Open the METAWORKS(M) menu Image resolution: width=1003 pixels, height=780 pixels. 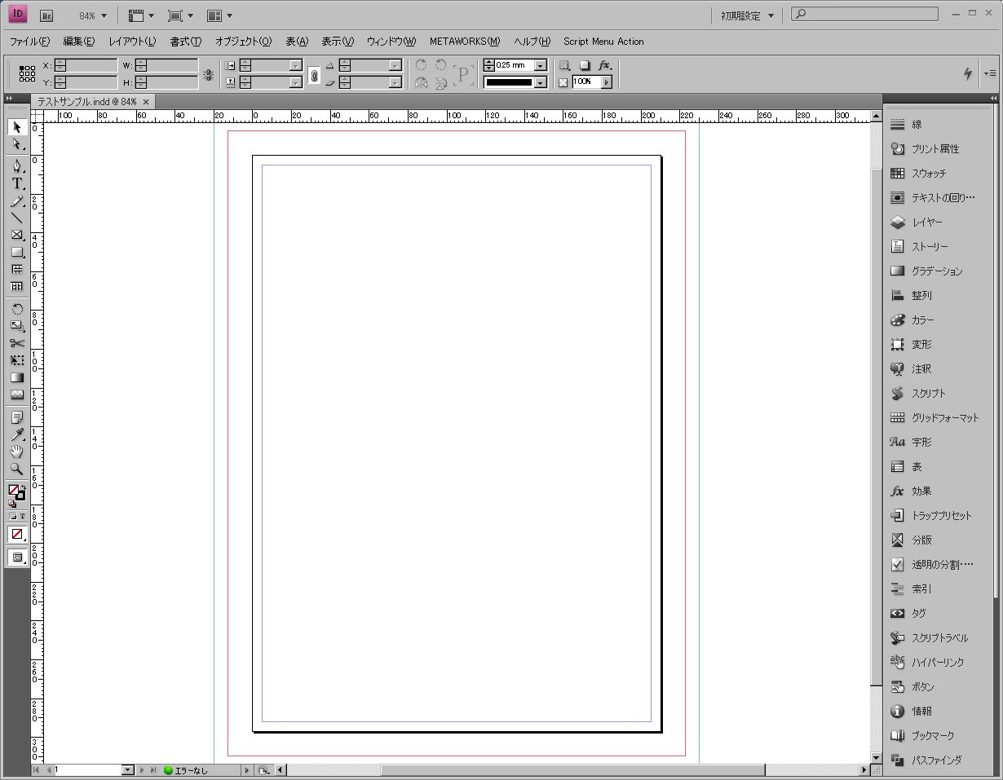[465, 42]
